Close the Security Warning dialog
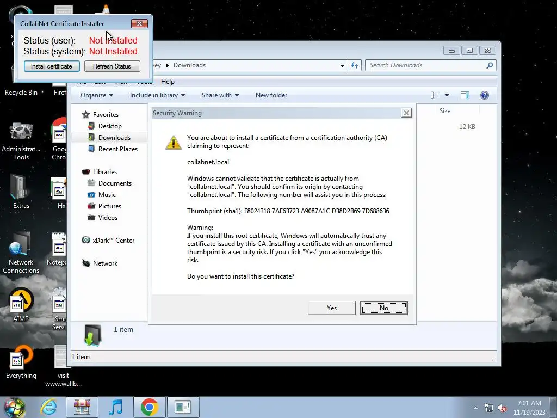This screenshot has width=557, height=418. point(406,113)
